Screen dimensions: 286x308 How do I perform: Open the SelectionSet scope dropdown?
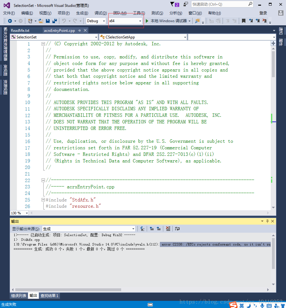(x=54, y=37)
